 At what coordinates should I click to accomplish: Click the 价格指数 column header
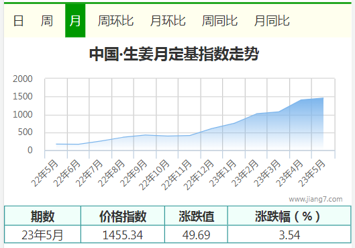[123, 216]
